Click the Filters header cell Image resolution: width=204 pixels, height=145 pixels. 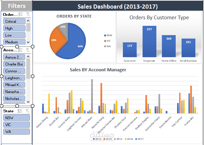coord(17,6)
